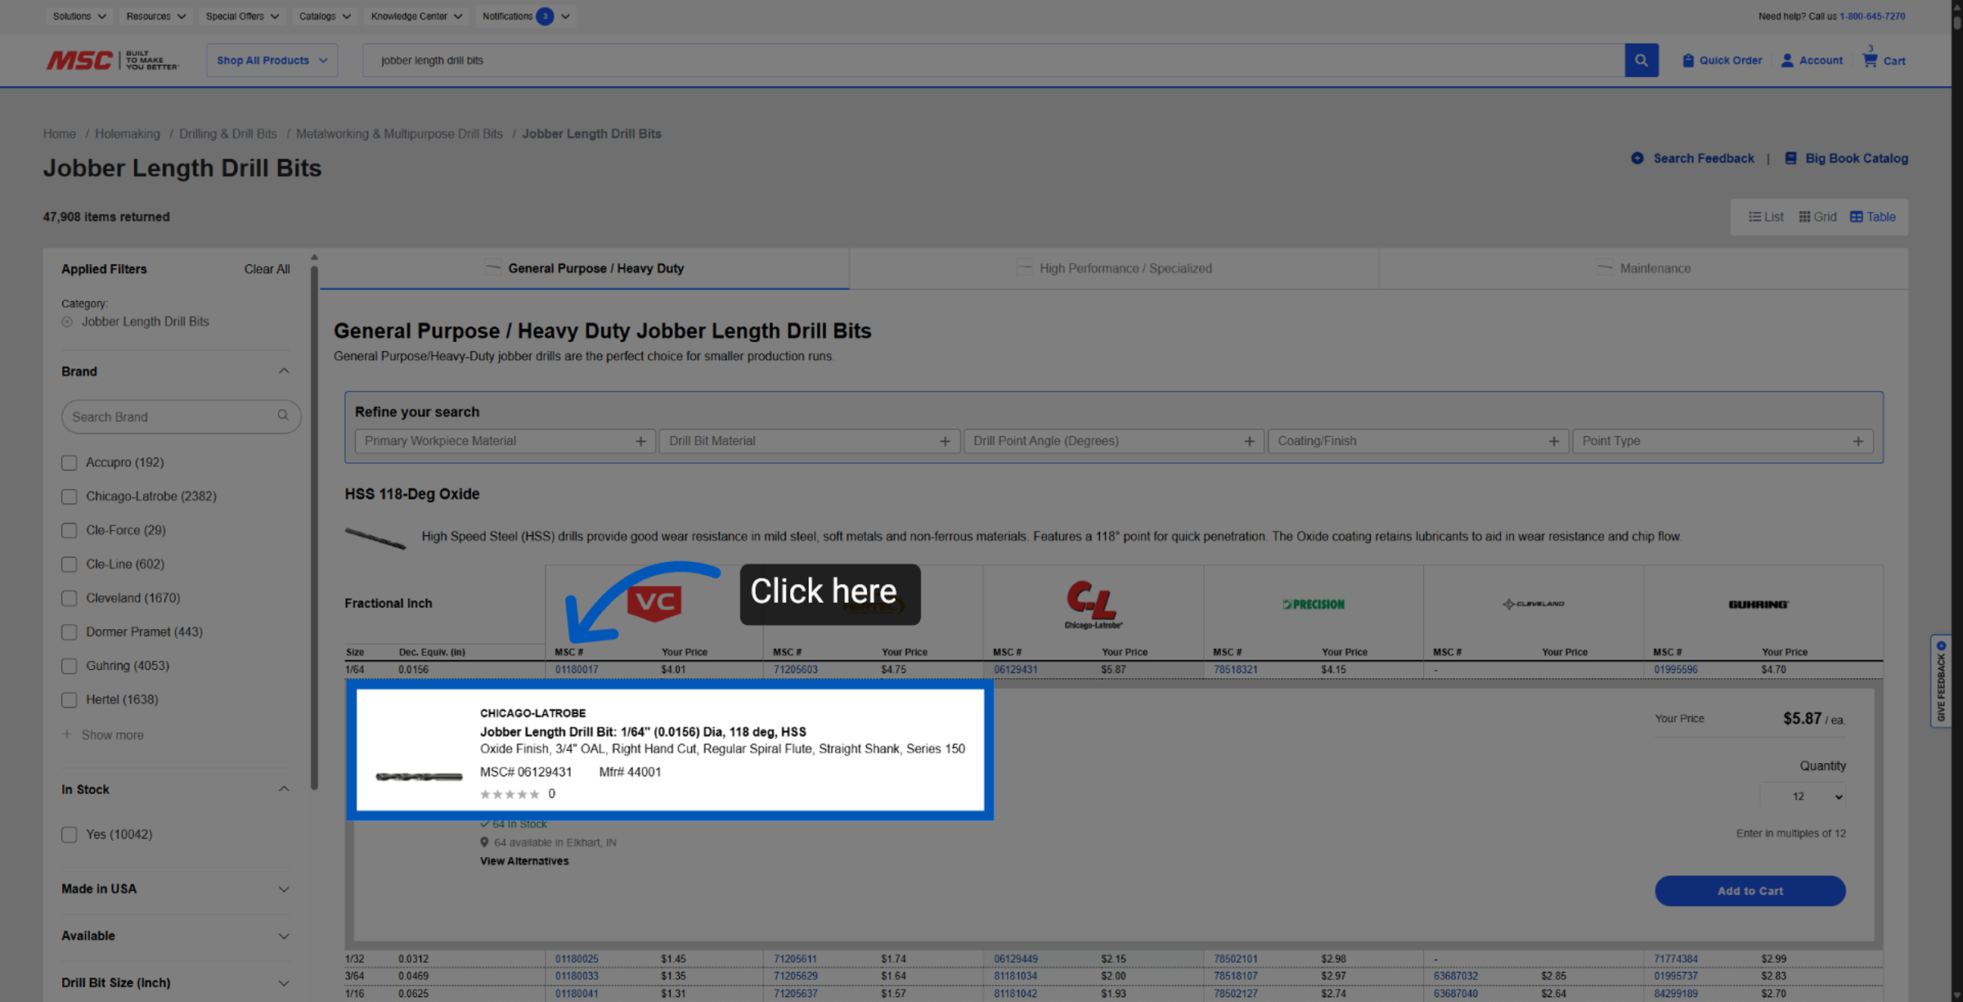Click the Guhring brand logo
Image resolution: width=1963 pixels, height=1002 pixels.
(1759, 604)
